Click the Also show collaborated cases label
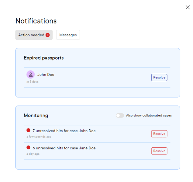This screenshot has height=182, width=193. (149, 116)
